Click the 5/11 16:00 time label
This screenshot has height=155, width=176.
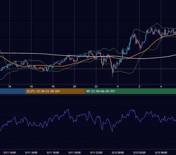[31, 152]
